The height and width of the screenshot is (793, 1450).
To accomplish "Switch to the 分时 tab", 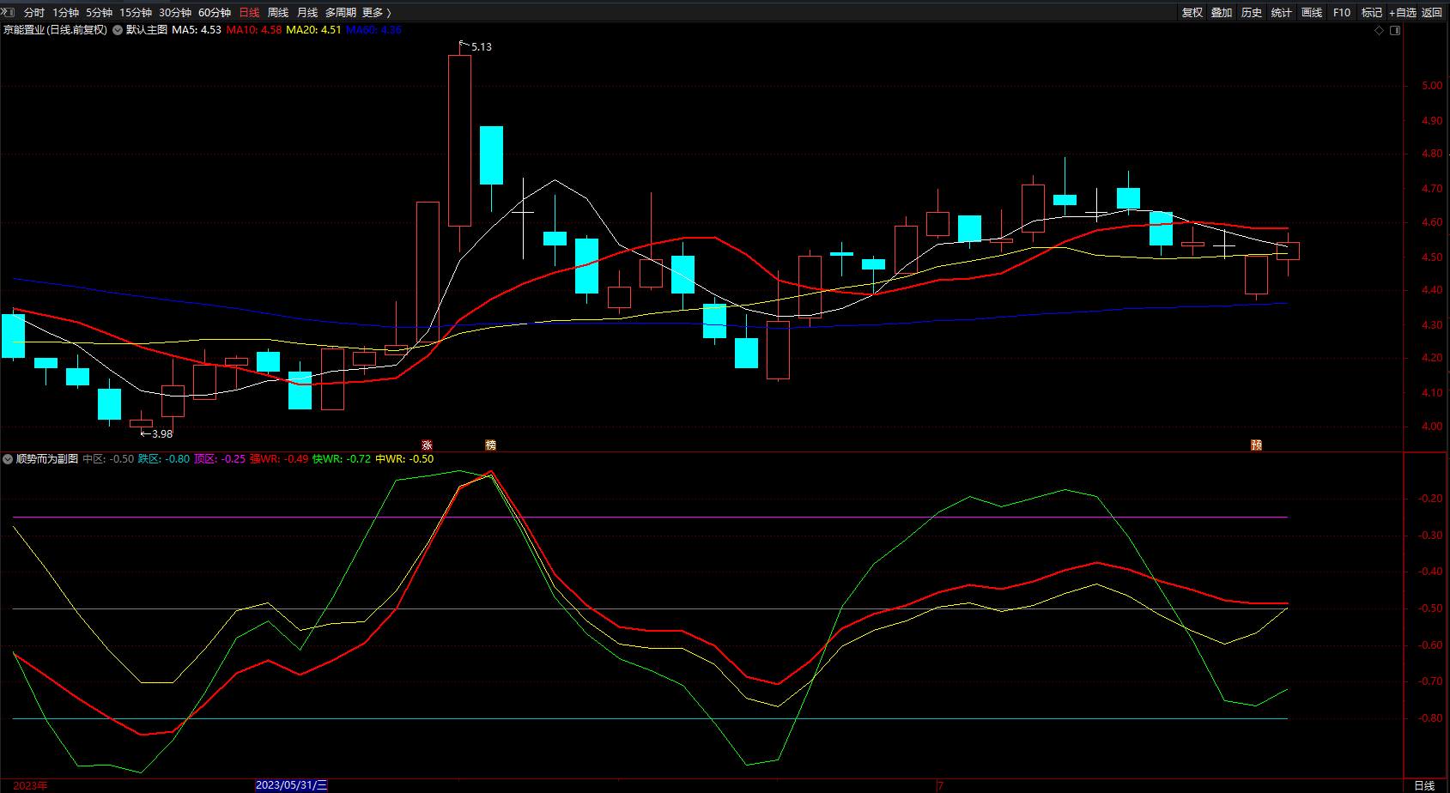I will coord(34,12).
